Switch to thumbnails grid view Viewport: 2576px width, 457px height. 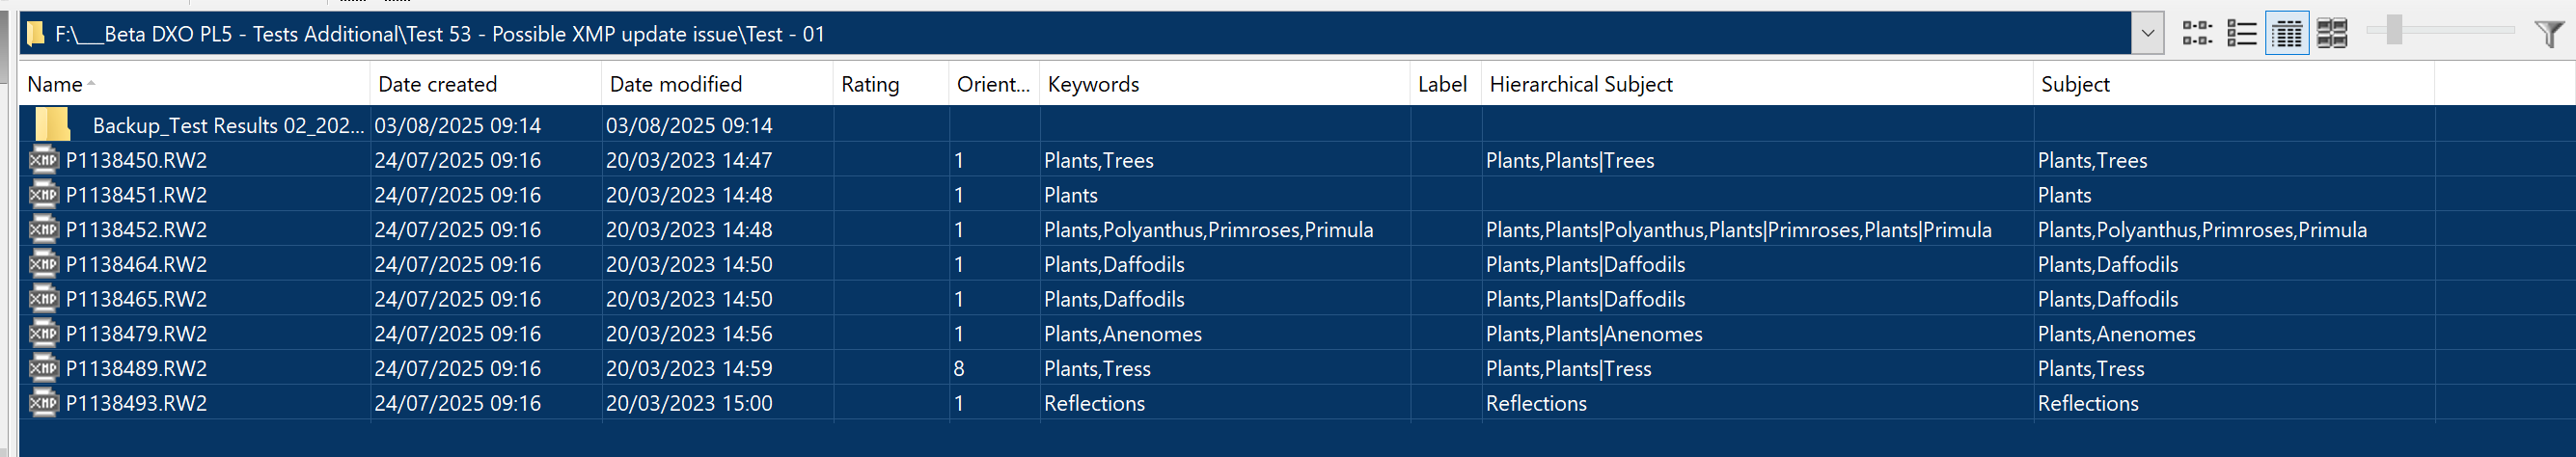[x=2332, y=34]
